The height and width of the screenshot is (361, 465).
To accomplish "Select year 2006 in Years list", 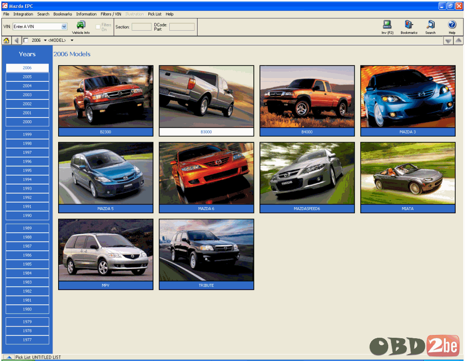I will 27,68.
